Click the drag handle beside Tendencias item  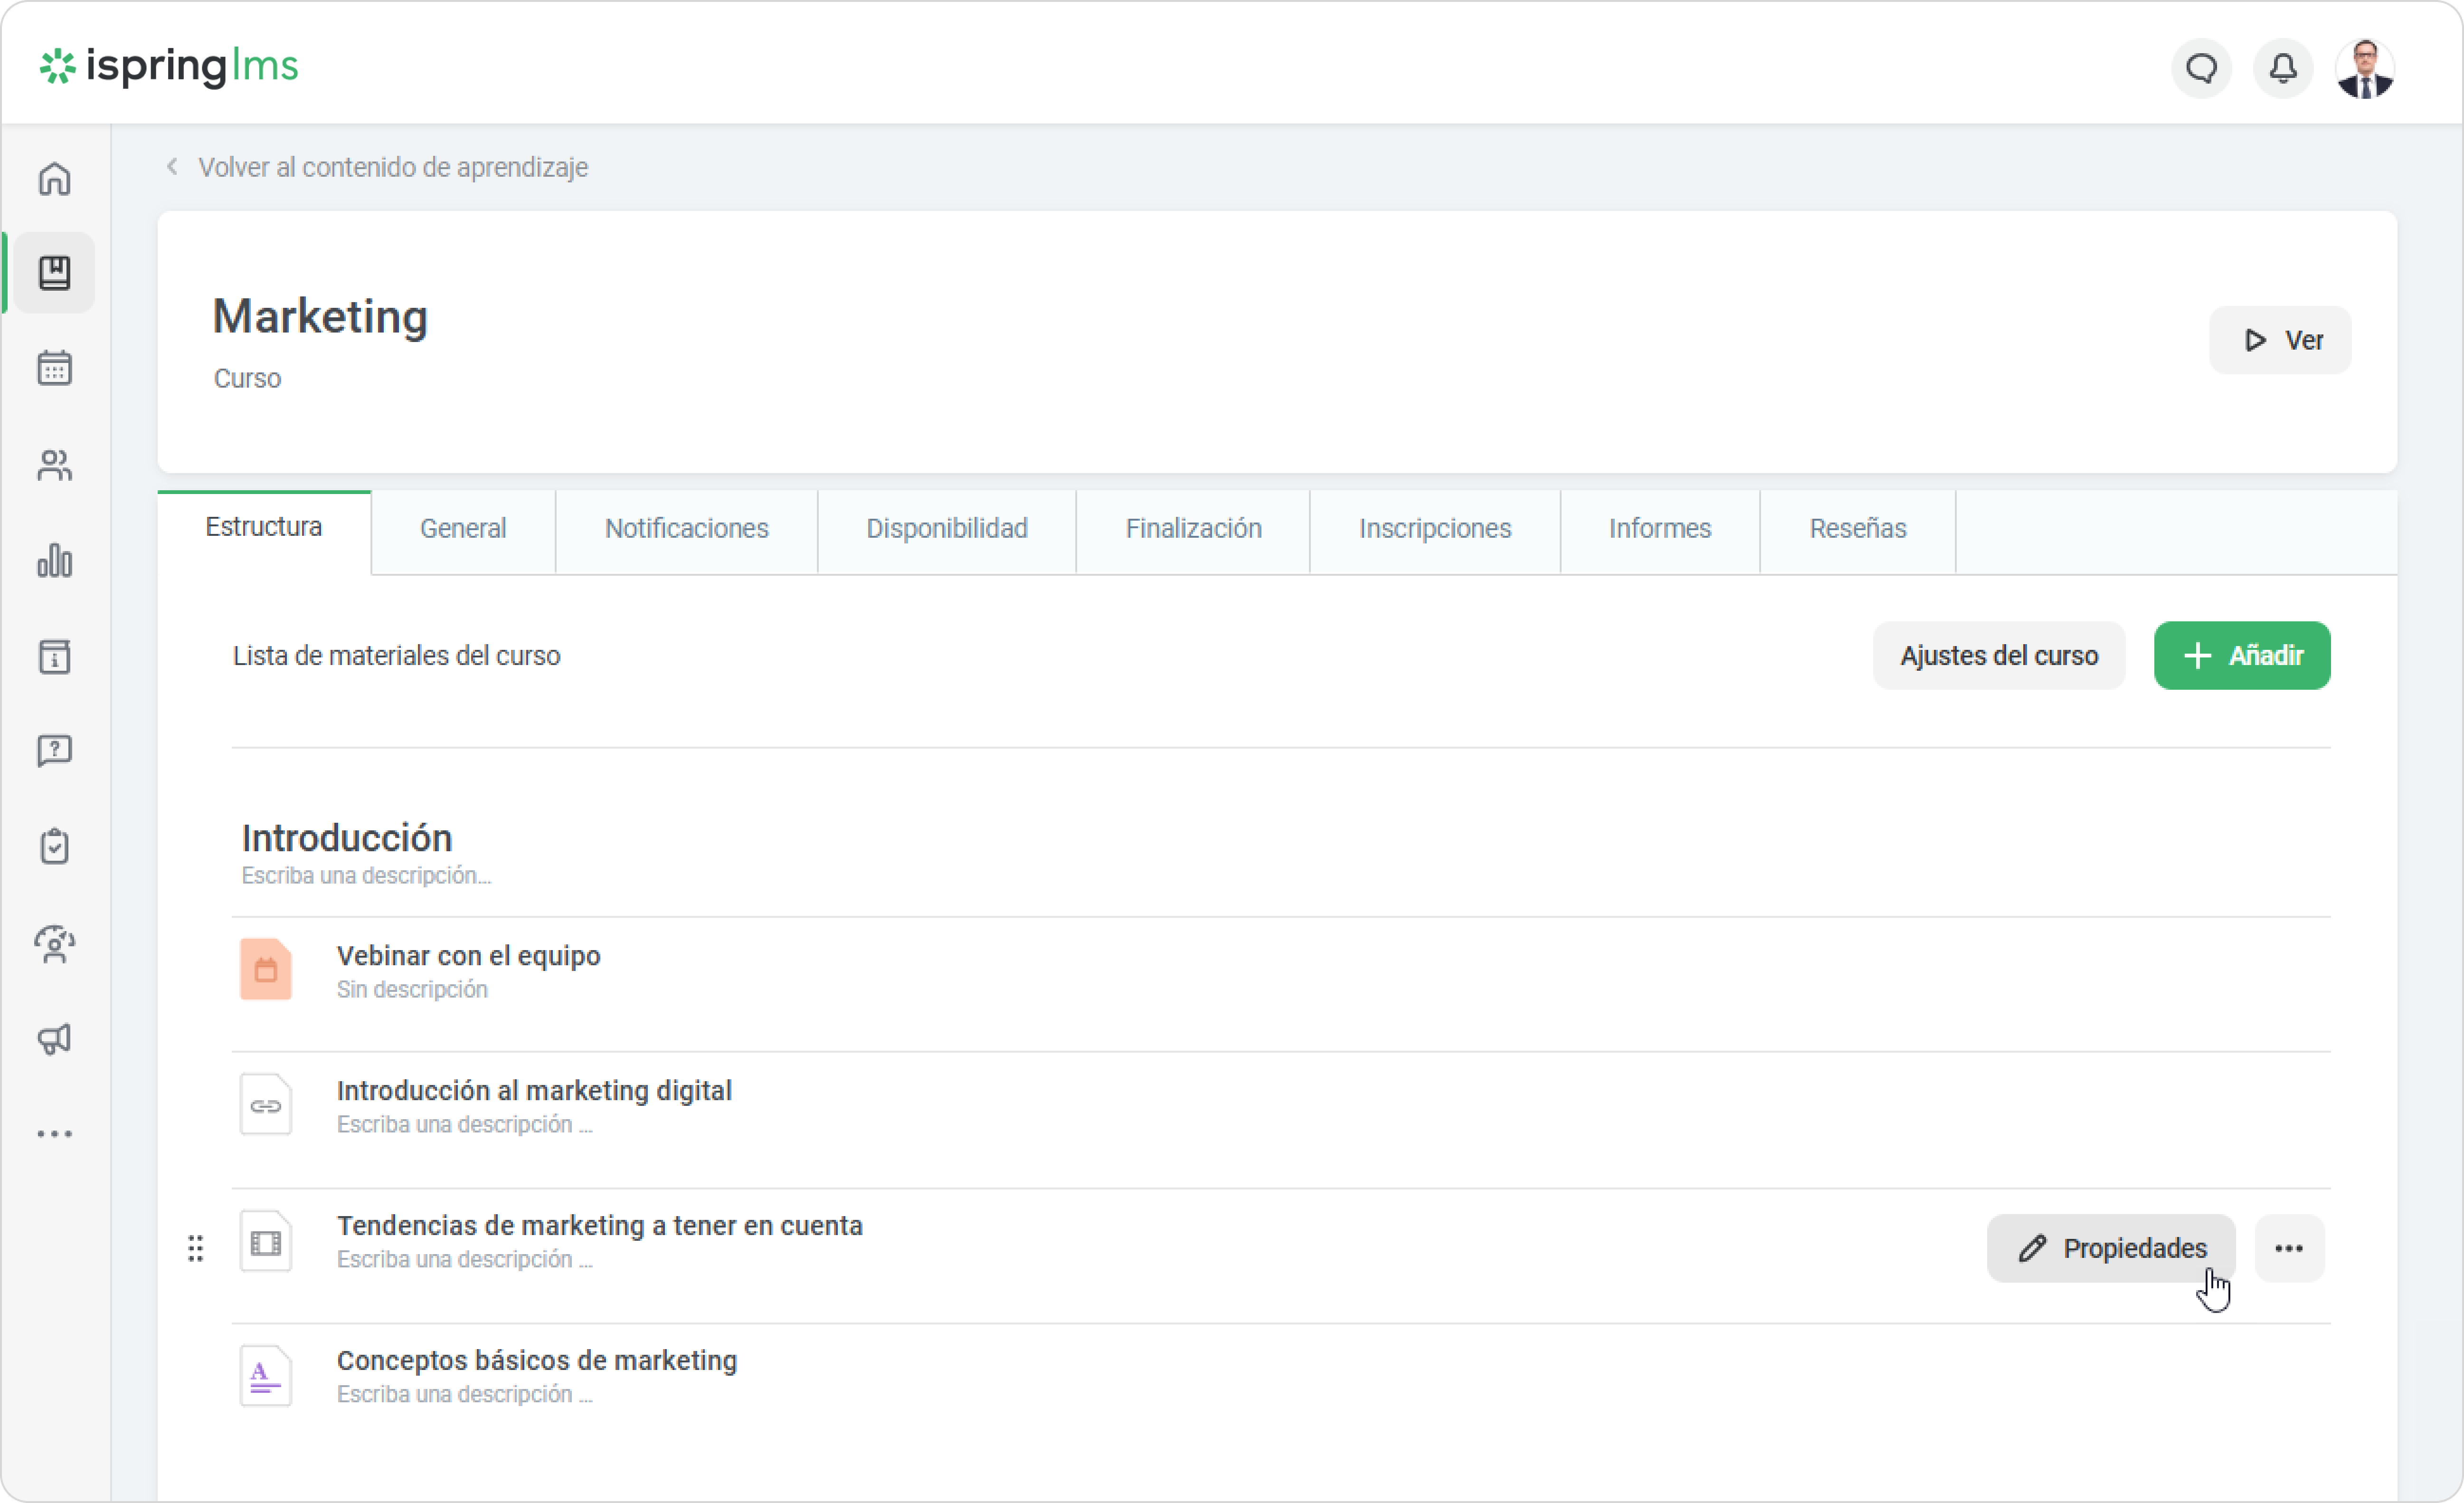(x=196, y=1248)
